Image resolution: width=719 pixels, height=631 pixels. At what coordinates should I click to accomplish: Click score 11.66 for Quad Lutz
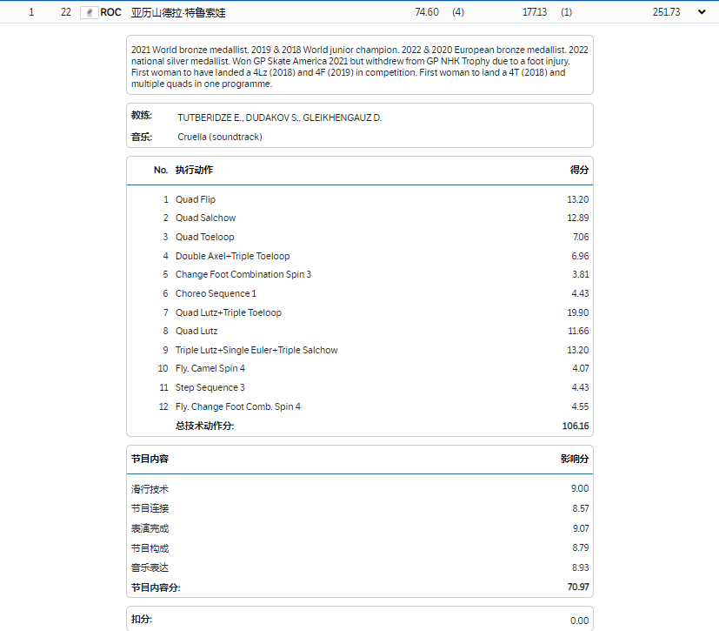[578, 331]
